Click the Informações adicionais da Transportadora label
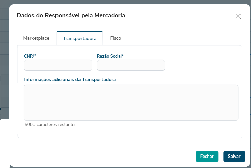 coord(70,80)
